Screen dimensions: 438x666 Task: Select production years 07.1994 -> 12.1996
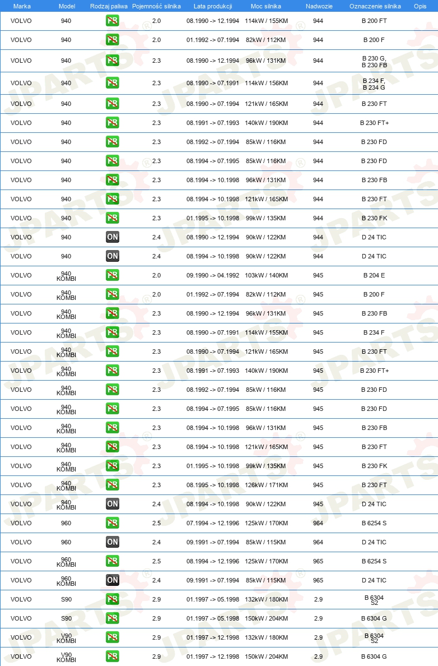[x=213, y=523]
